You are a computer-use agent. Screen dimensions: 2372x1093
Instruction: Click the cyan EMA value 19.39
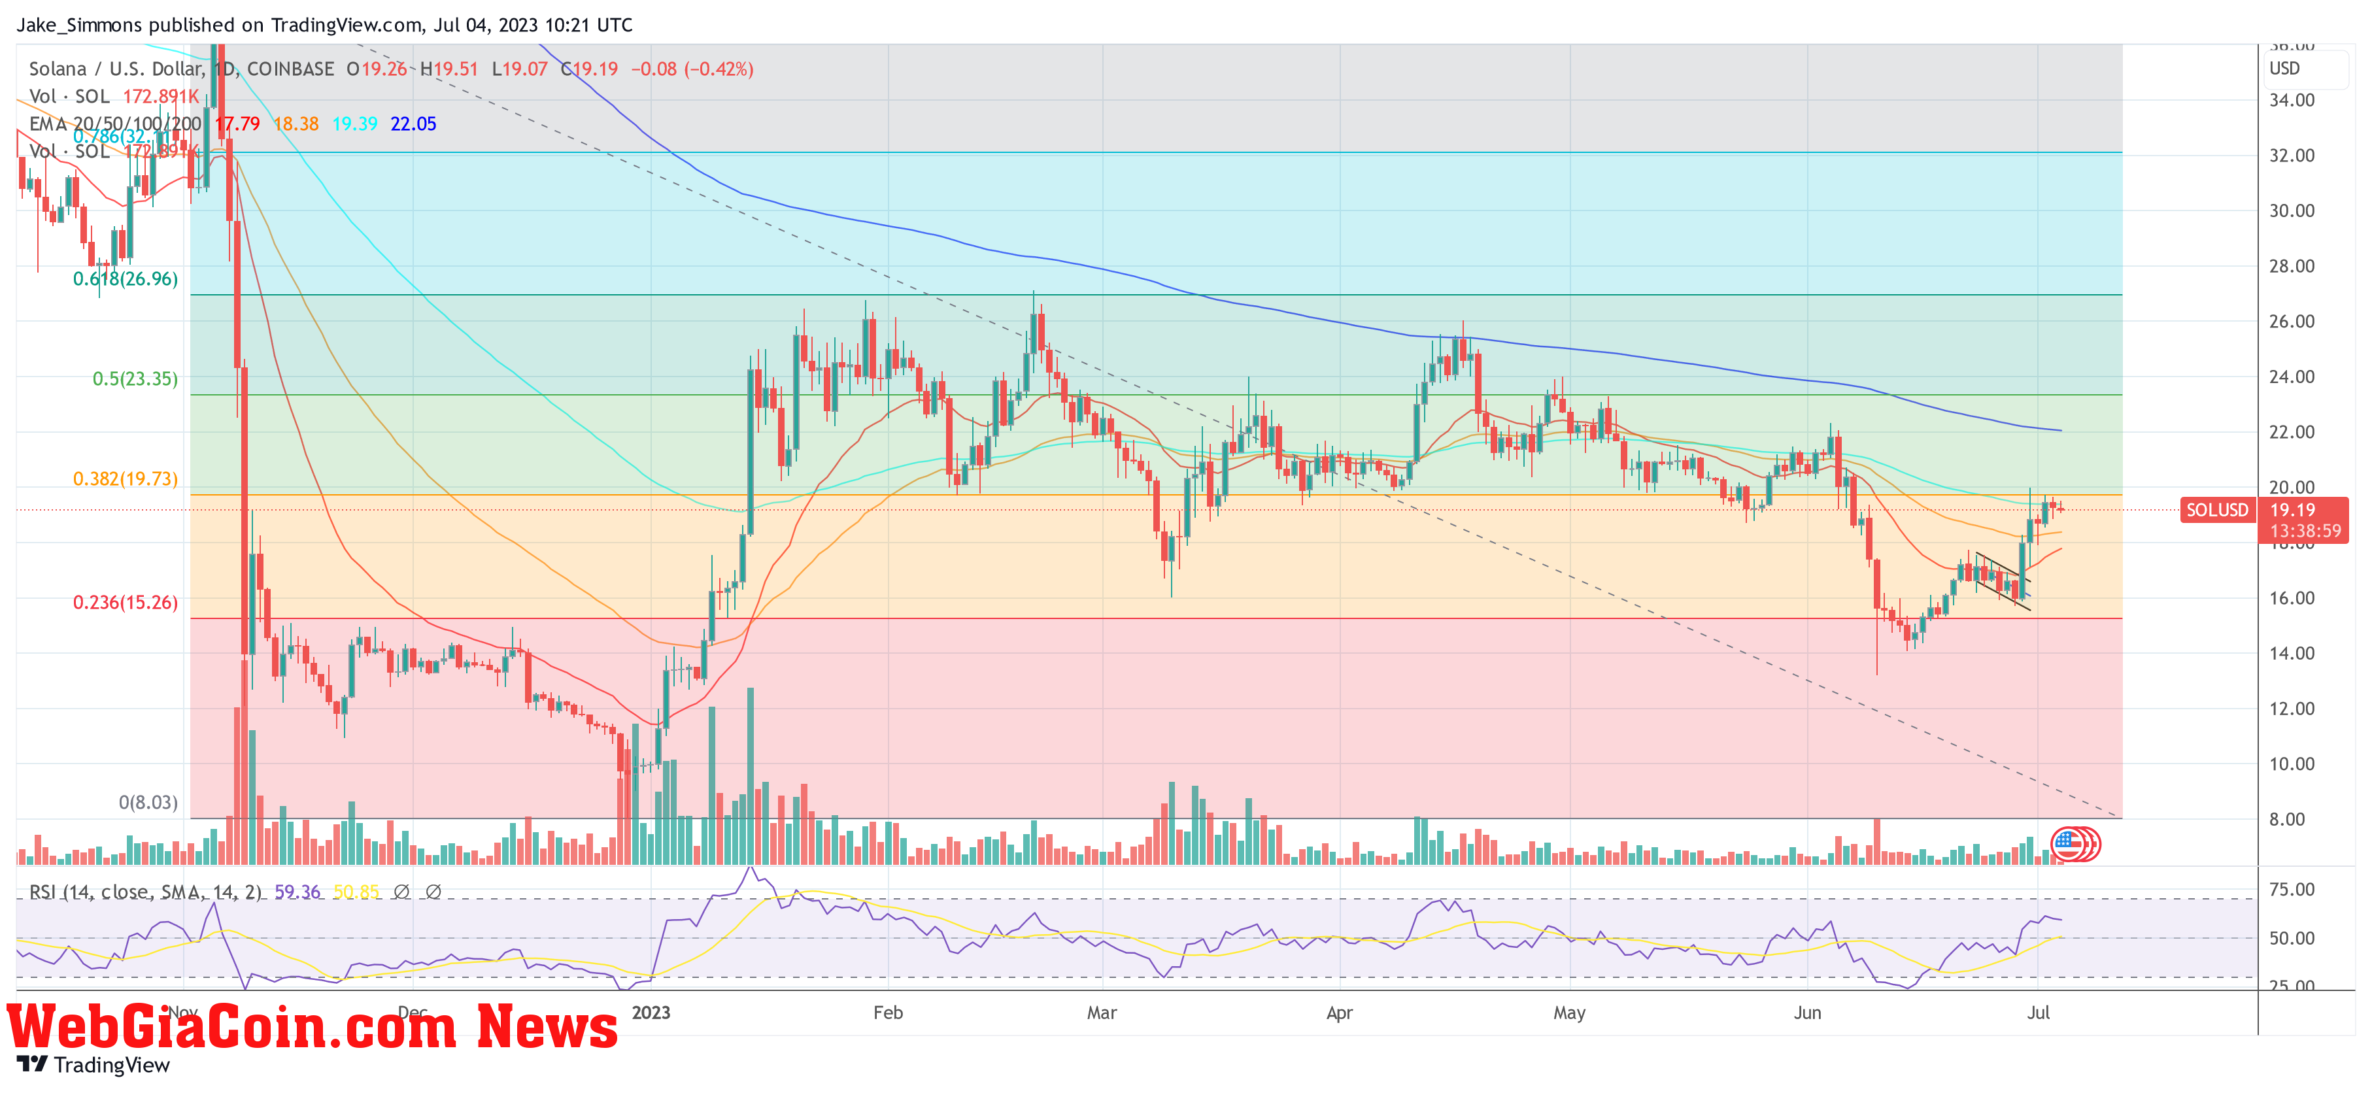point(354,124)
